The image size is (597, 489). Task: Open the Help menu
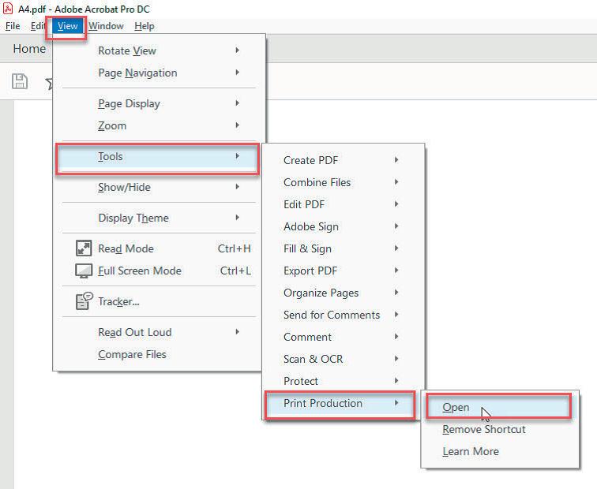(145, 26)
